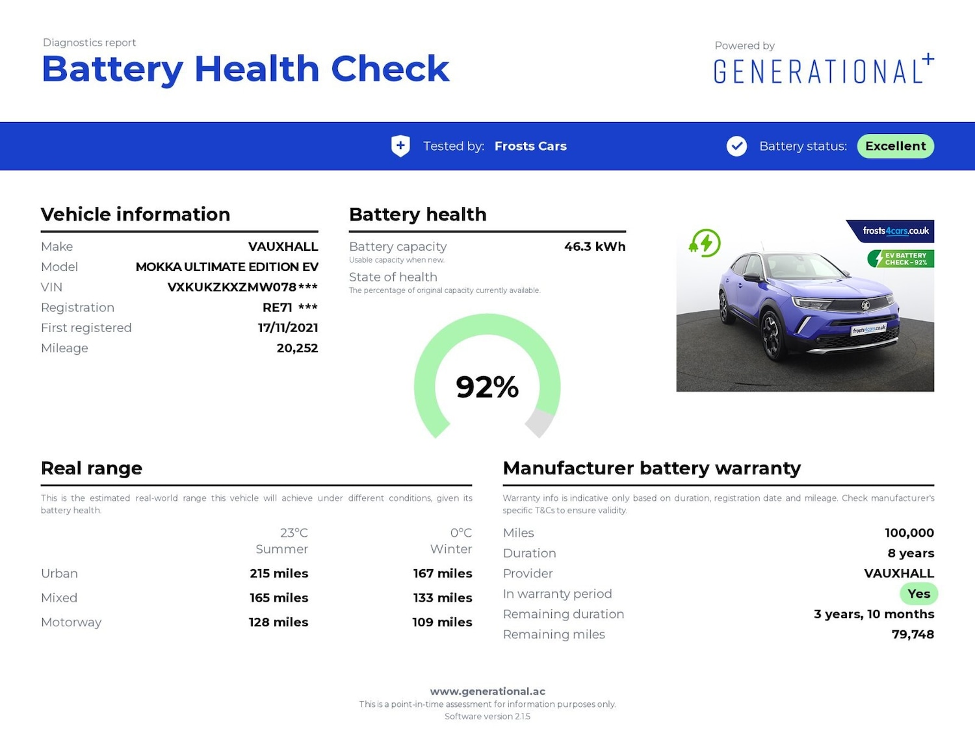Click the Frosts Cars tester name

[530, 146]
